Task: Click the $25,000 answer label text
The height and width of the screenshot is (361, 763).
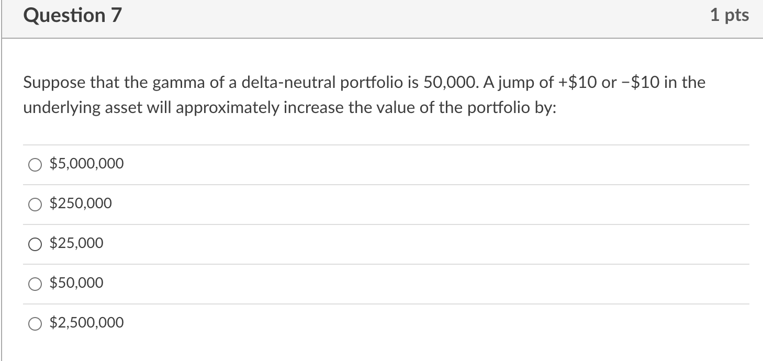Action: click(76, 243)
